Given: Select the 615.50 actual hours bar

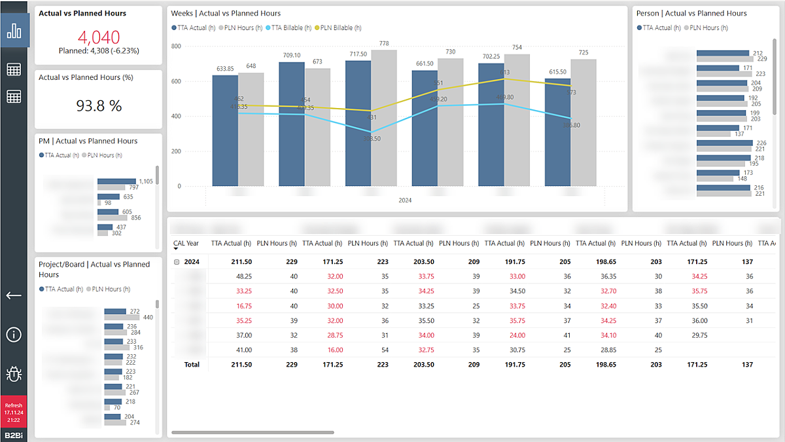Looking at the screenshot, I should click(557, 132).
